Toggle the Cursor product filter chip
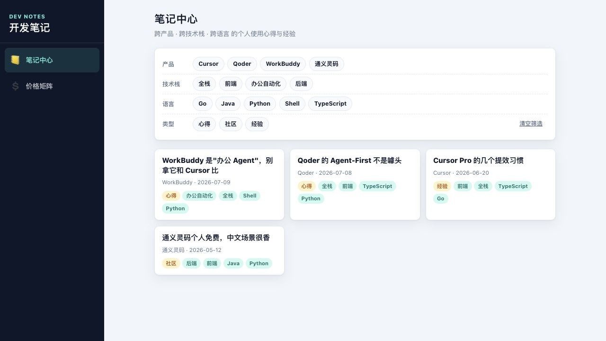This screenshot has width=606, height=341. coord(208,64)
